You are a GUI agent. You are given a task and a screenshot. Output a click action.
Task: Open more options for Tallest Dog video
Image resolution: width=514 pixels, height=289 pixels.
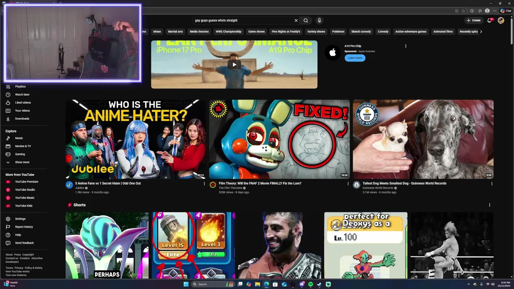pos(492,184)
